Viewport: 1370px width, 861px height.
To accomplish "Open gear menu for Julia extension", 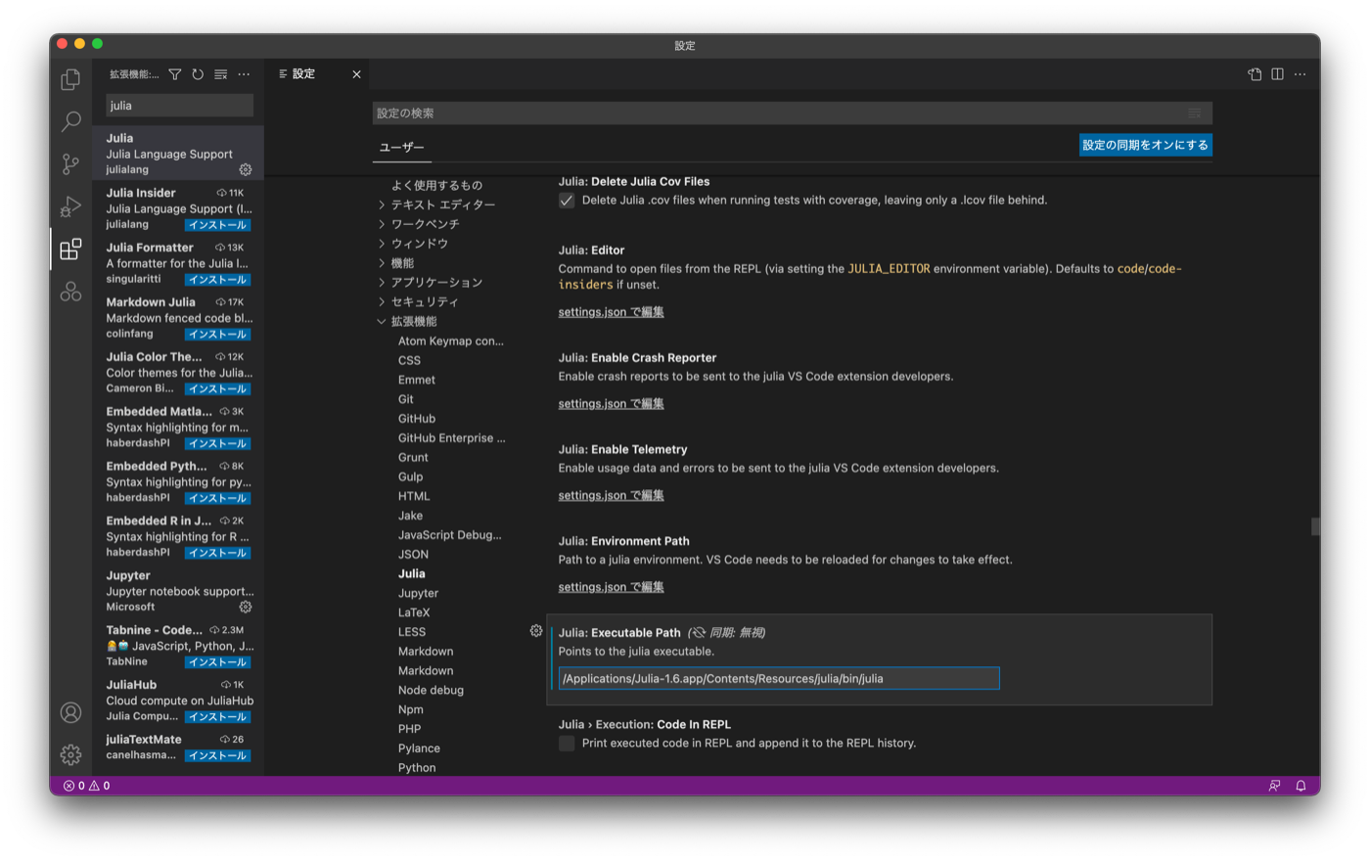I will click(x=246, y=169).
